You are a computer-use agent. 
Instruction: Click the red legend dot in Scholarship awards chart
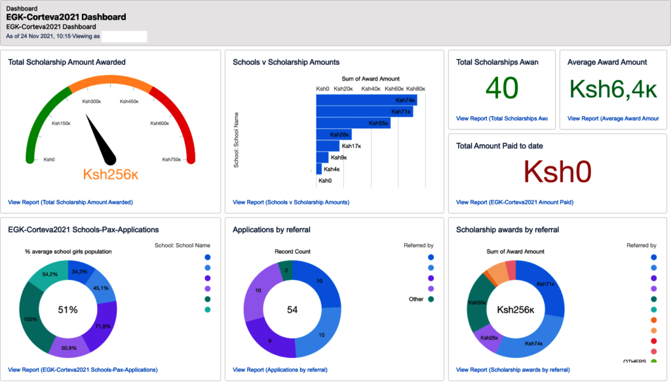pos(654,341)
